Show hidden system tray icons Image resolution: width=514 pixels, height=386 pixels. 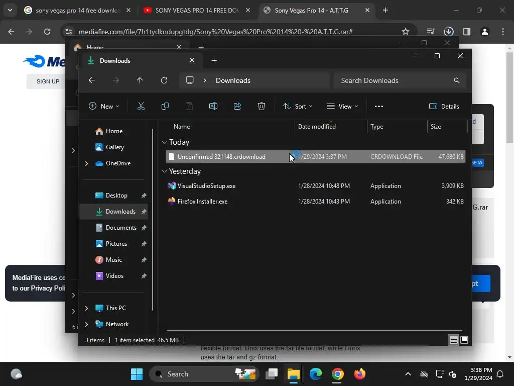(x=408, y=374)
